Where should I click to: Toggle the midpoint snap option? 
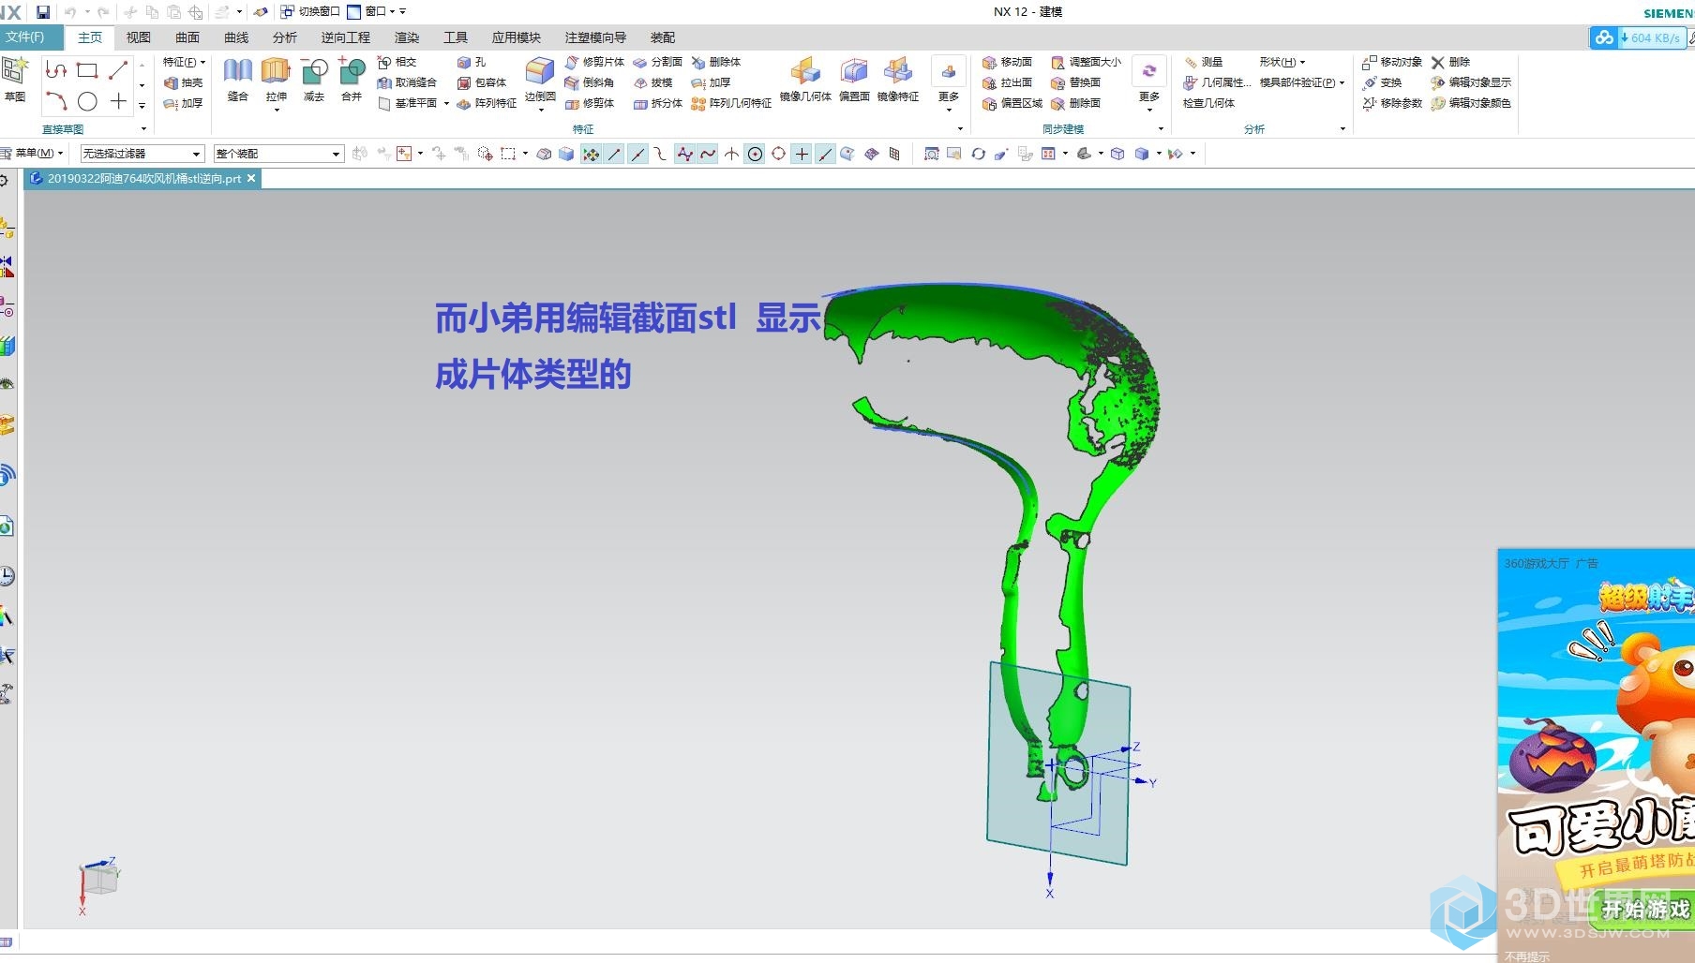[637, 154]
